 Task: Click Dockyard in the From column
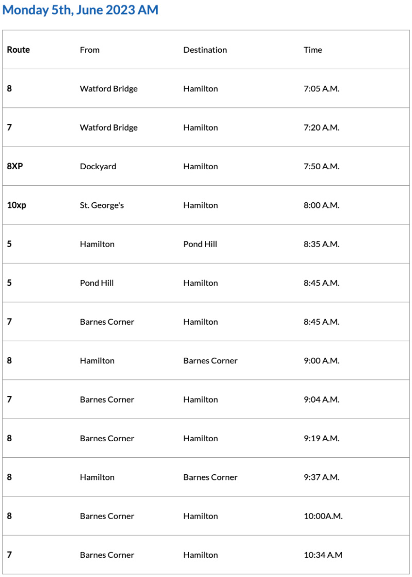pos(98,167)
